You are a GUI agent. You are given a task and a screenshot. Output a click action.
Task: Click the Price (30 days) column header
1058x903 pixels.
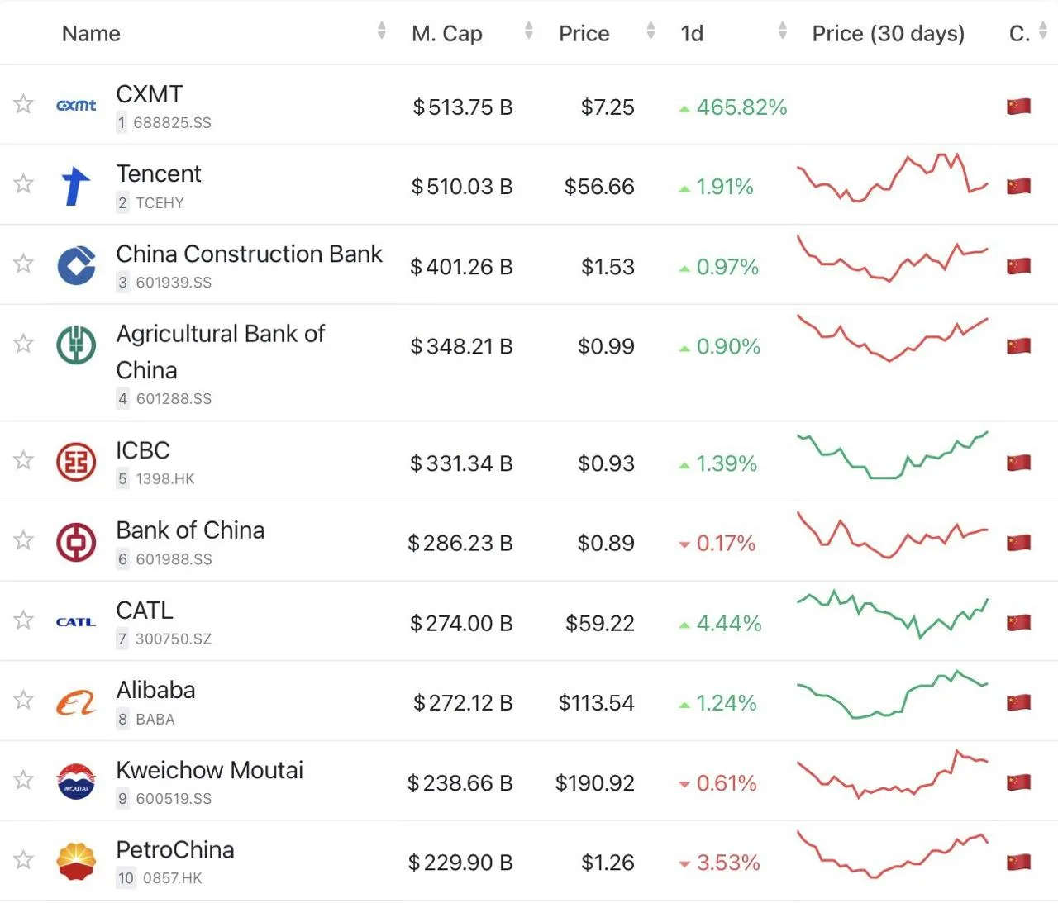click(x=889, y=33)
